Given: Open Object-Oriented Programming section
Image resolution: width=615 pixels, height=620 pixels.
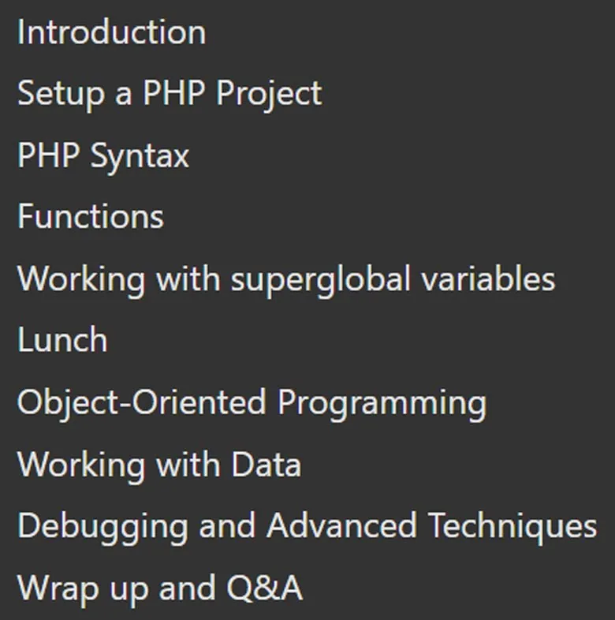Looking at the screenshot, I should pyautogui.click(x=252, y=404).
